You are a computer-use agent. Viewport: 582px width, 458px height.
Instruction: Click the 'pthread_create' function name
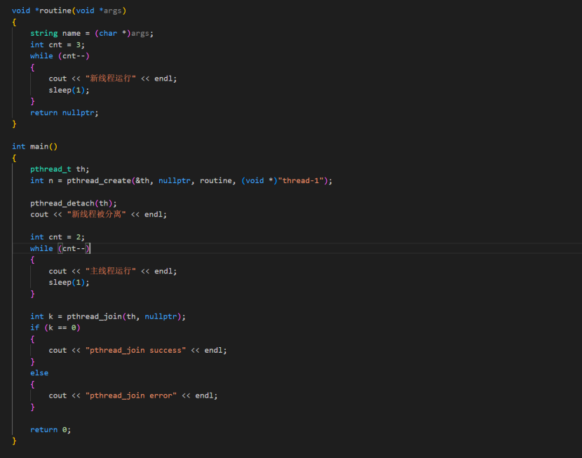click(99, 181)
